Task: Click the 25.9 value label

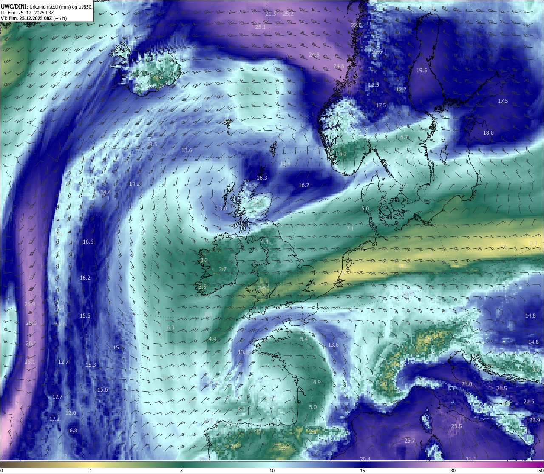Action: [x=30, y=304]
